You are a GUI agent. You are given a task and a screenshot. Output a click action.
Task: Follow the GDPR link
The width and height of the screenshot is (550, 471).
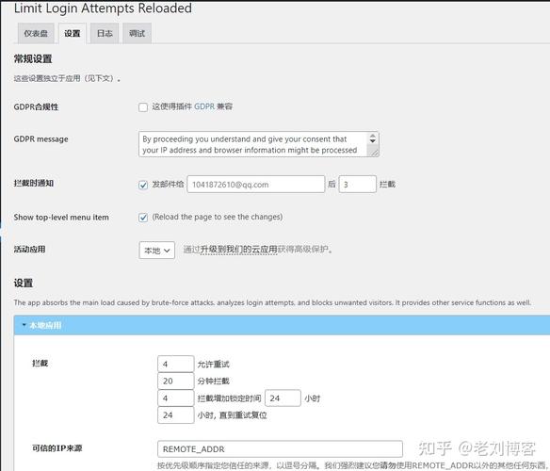pos(204,106)
